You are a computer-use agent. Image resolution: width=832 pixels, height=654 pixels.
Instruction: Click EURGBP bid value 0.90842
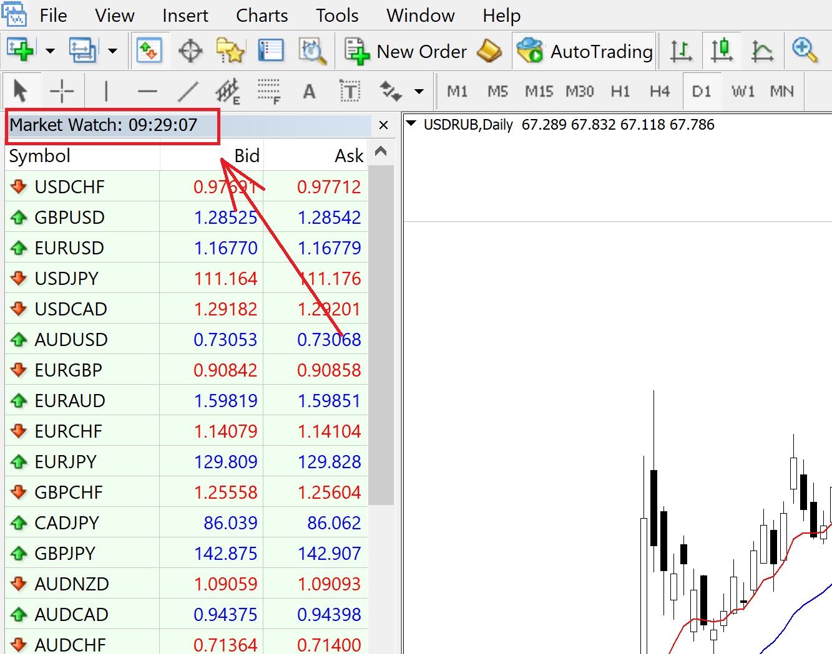[225, 370]
